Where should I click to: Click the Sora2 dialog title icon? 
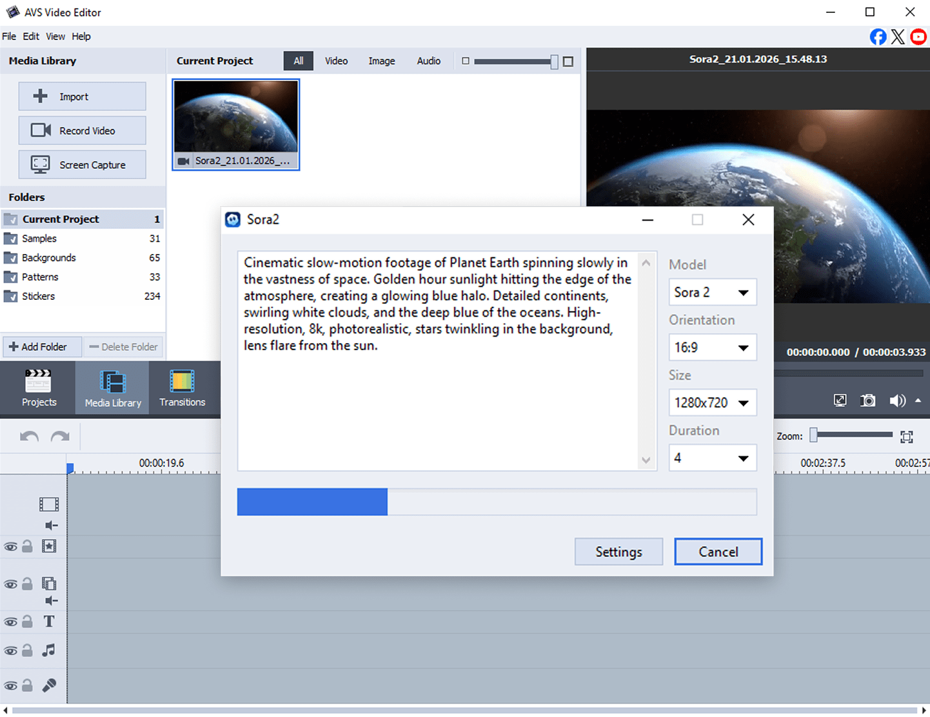point(233,220)
